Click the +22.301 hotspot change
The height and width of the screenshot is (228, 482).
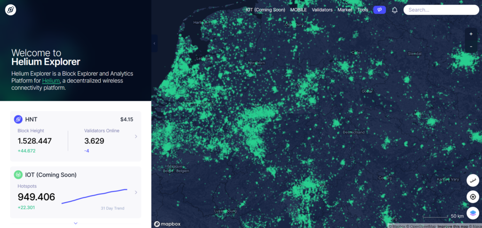[x=26, y=207]
